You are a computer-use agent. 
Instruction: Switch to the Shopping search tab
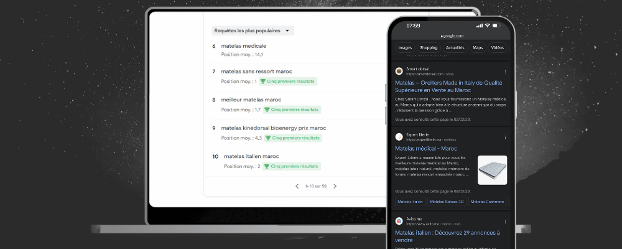429,47
